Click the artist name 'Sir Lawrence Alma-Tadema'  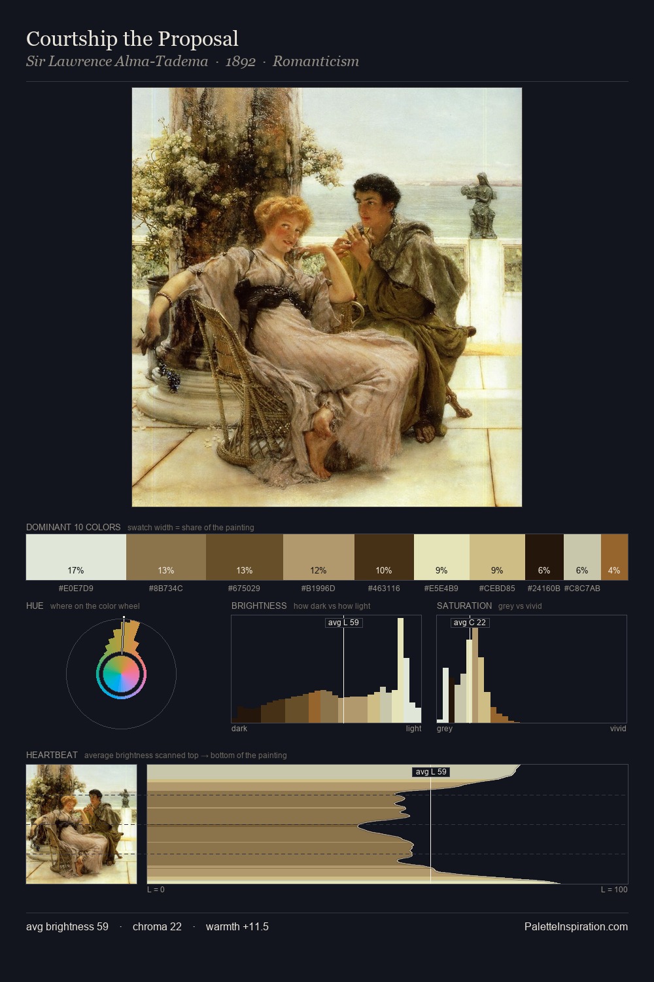(x=117, y=62)
